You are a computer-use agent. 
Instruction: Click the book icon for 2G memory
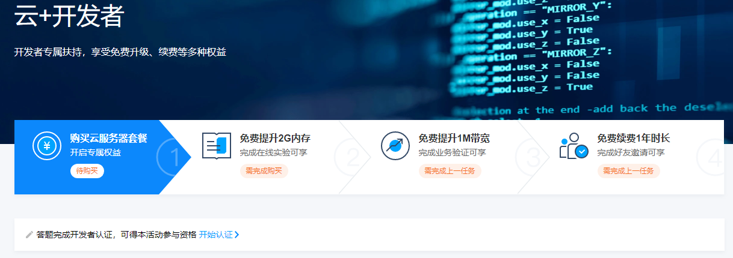tap(217, 146)
